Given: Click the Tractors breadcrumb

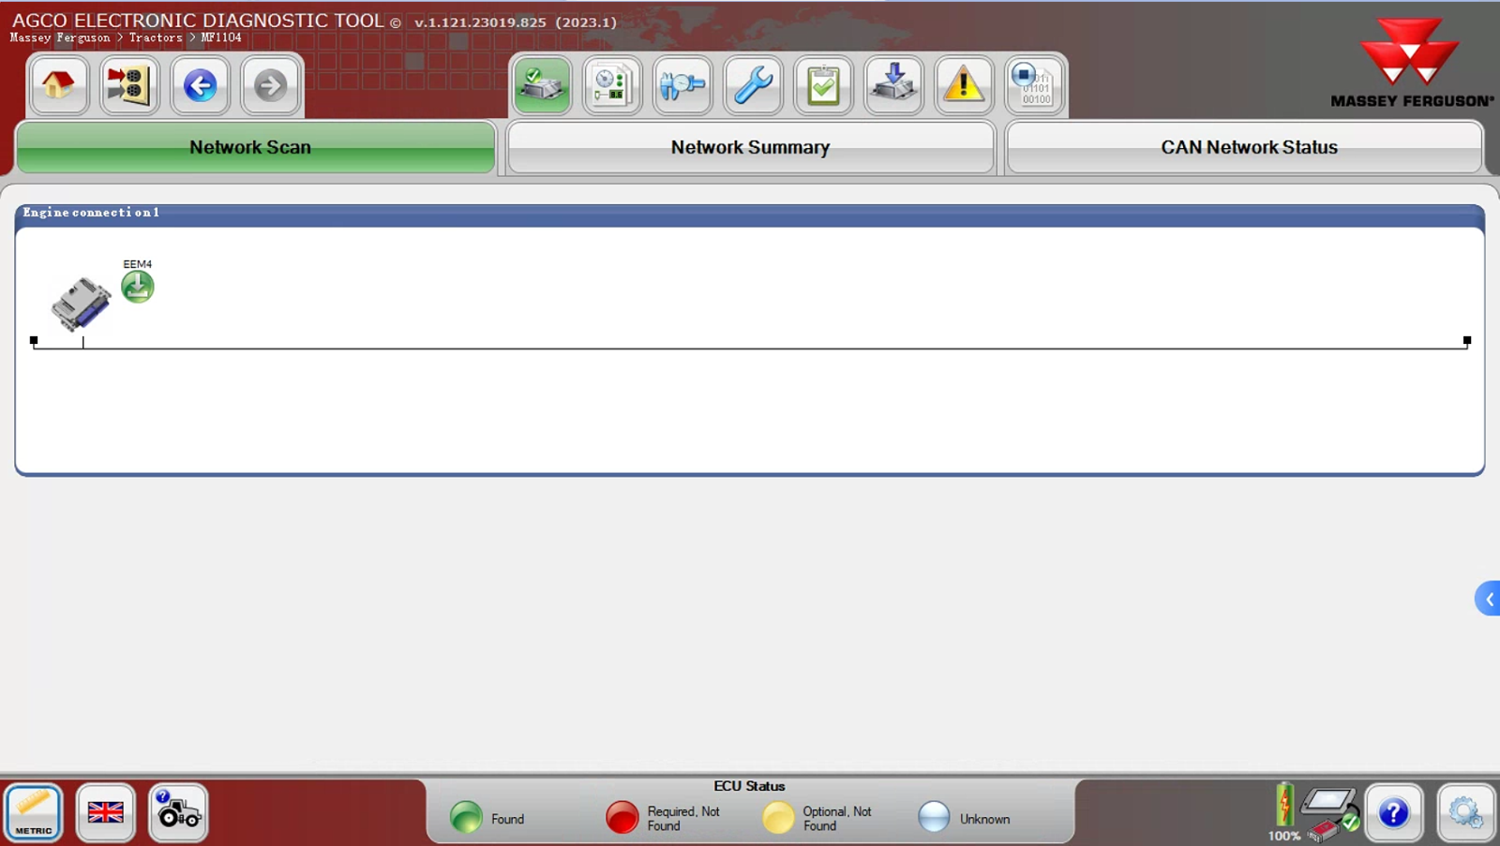Looking at the screenshot, I should (x=156, y=38).
